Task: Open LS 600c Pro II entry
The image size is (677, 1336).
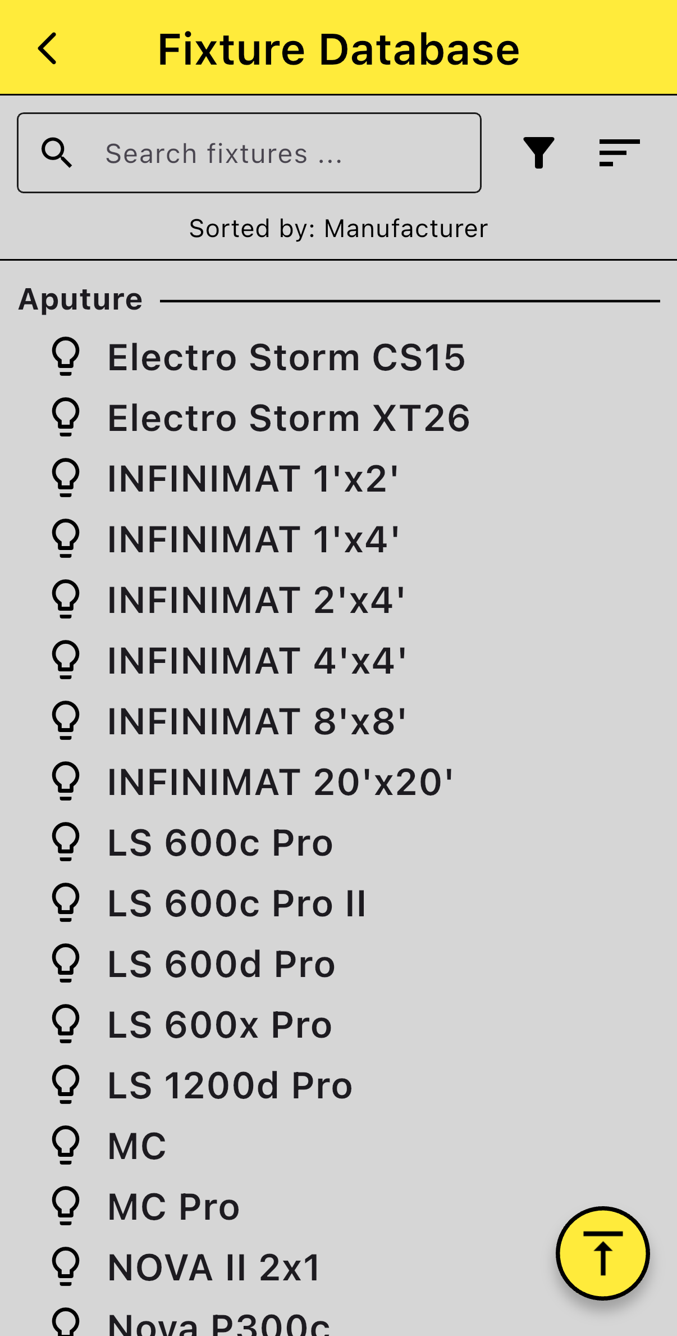Action: [x=339, y=903]
